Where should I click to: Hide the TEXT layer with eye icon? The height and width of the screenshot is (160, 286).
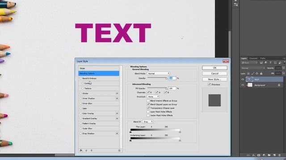click(243, 80)
